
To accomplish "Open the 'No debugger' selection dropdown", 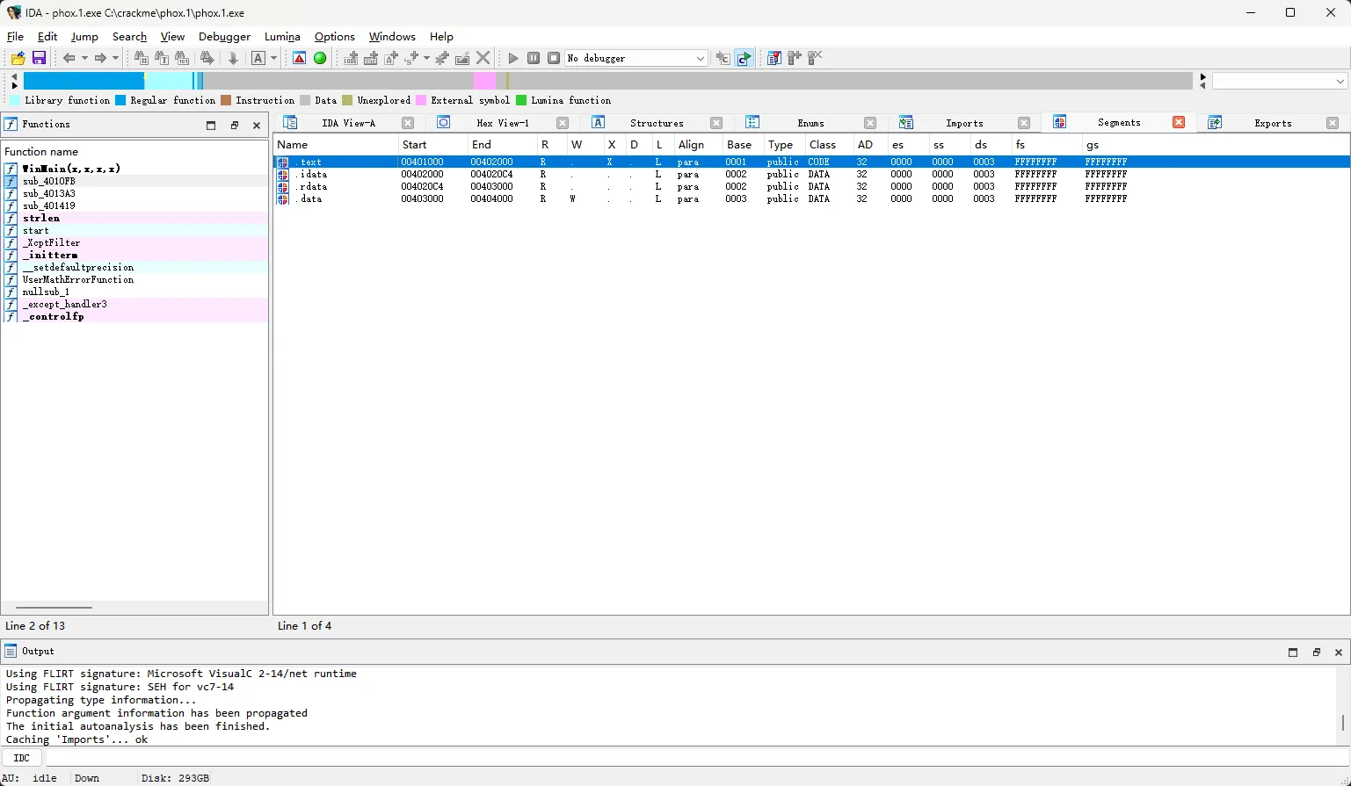I will 636,58.
